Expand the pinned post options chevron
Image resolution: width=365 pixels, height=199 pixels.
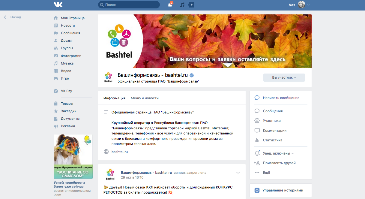[238, 173]
